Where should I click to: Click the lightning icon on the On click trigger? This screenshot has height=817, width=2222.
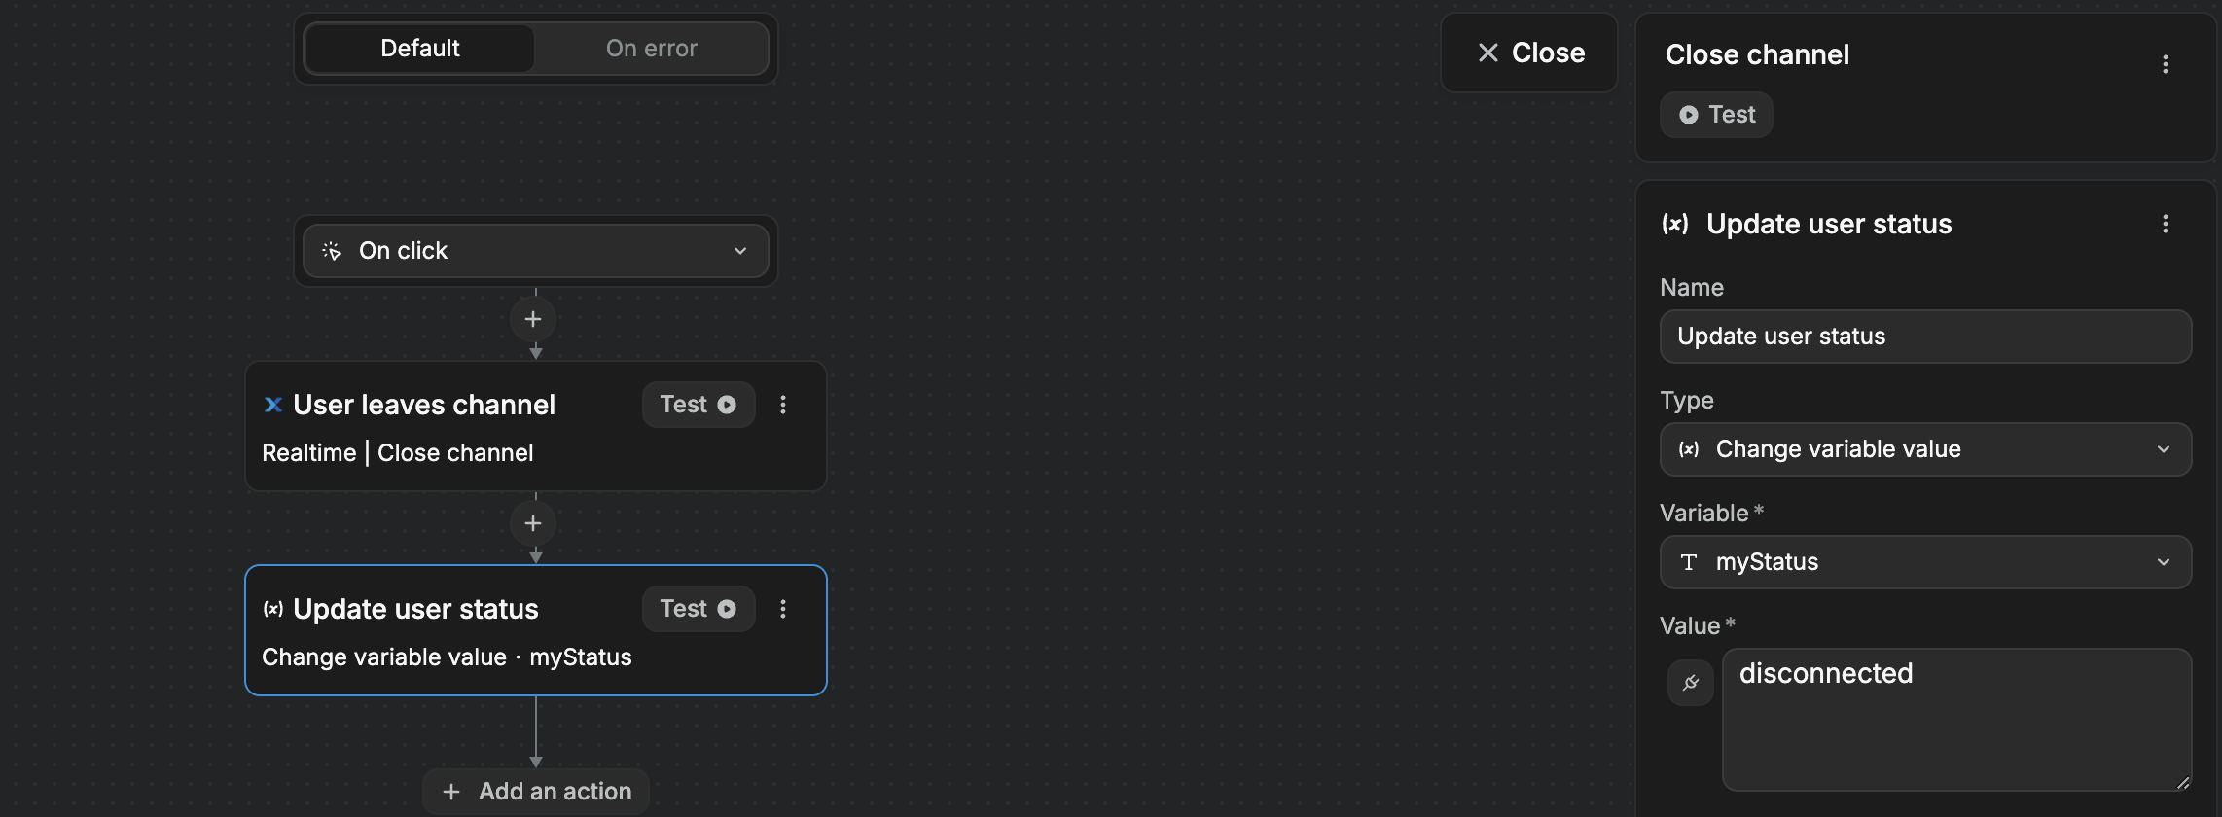332,251
